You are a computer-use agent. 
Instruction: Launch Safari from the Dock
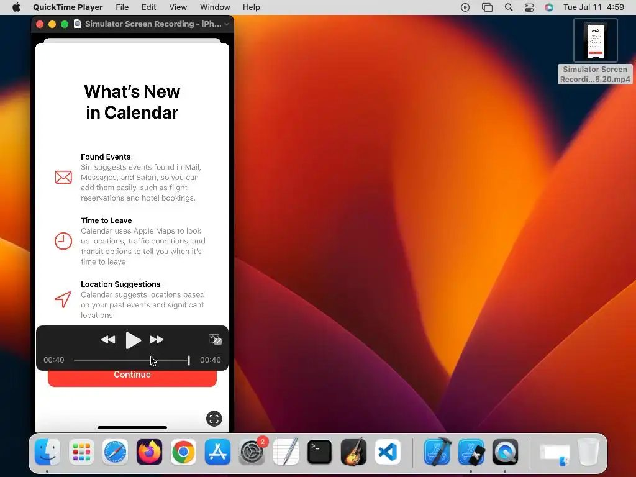click(115, 452)
